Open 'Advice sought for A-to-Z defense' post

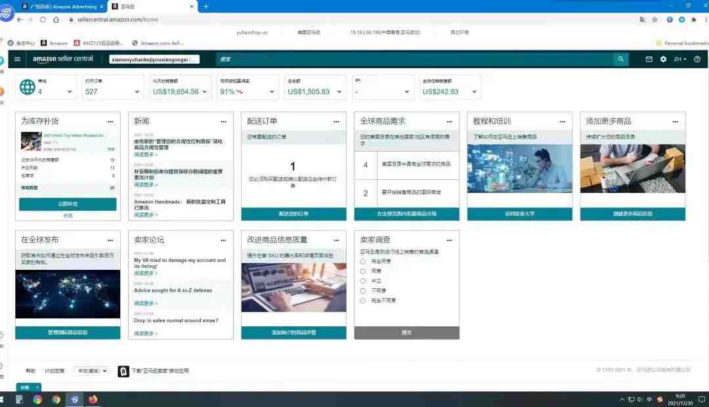[173, 290]
